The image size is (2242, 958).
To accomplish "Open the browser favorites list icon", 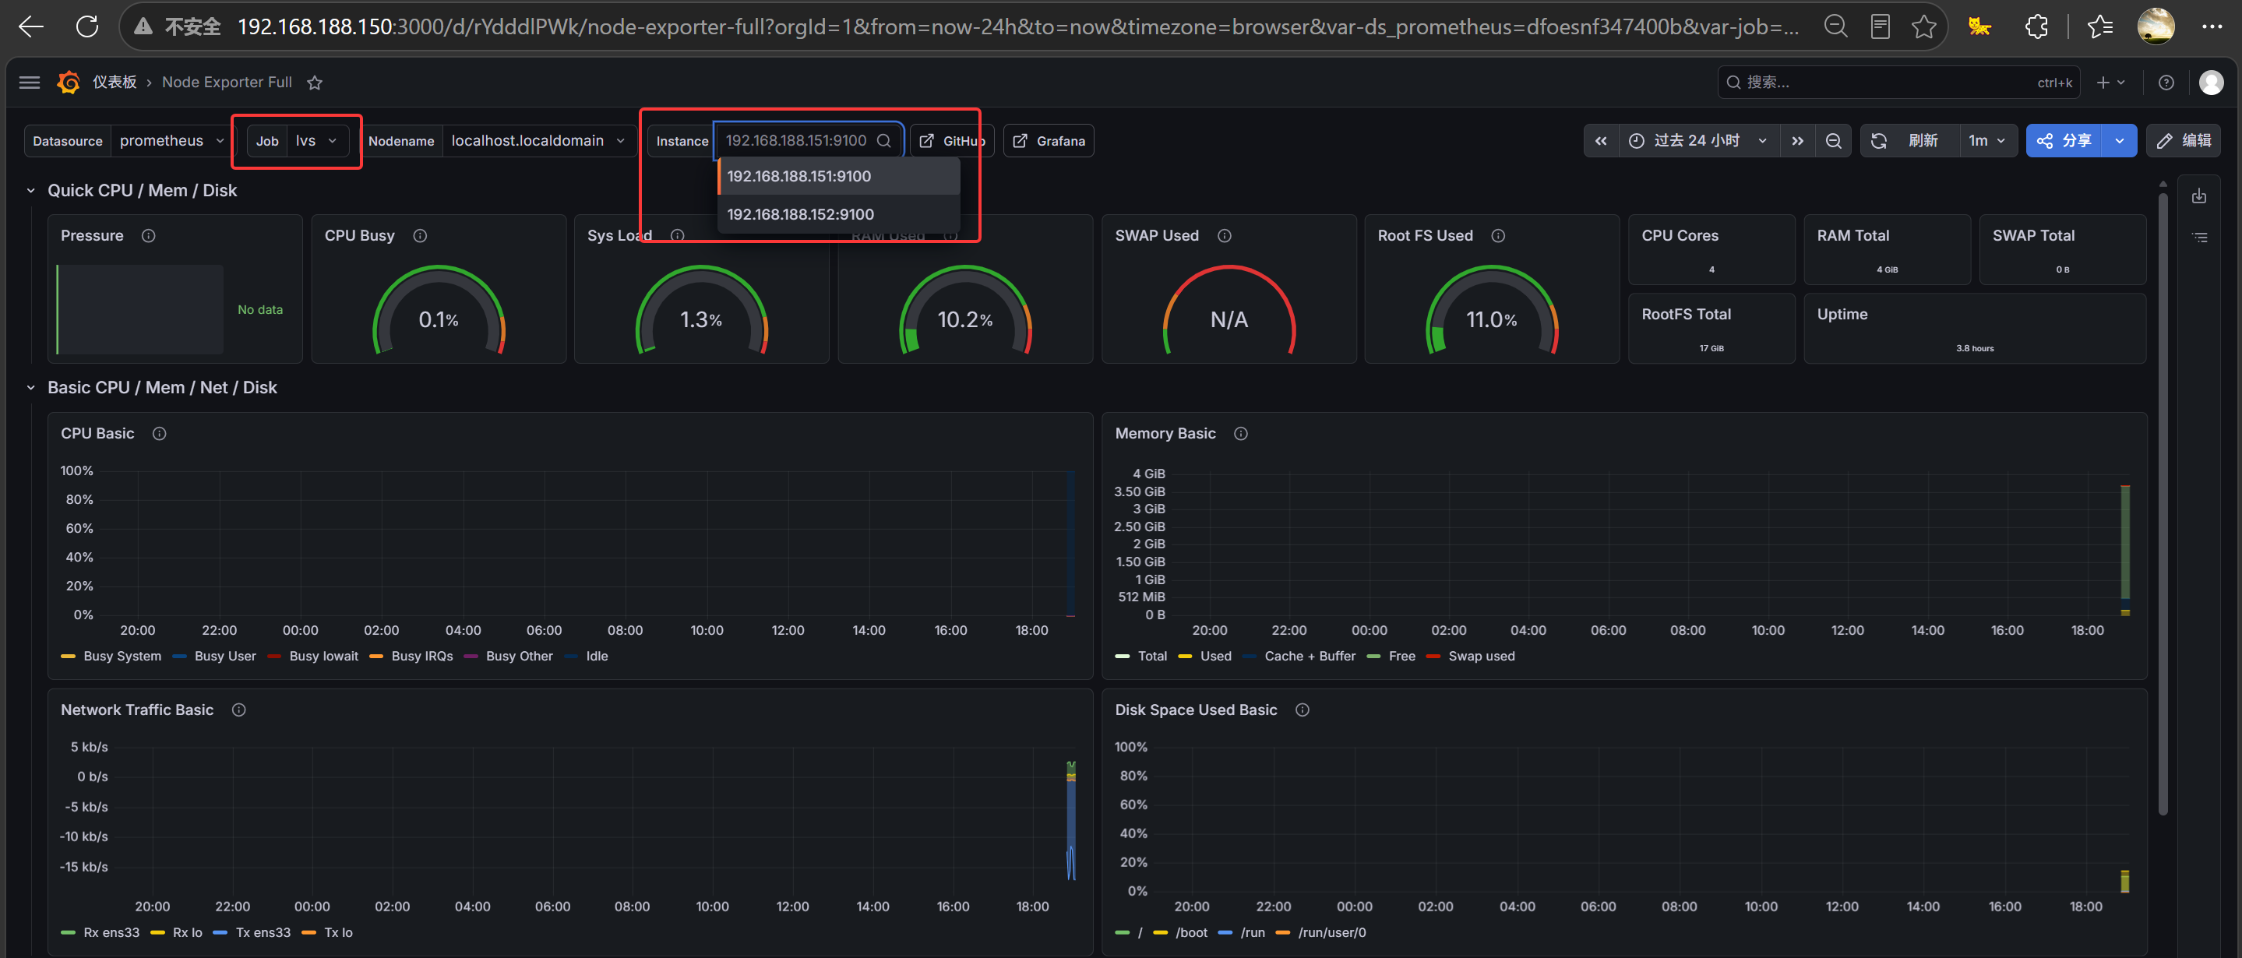I will click(x=2099, y=27).
